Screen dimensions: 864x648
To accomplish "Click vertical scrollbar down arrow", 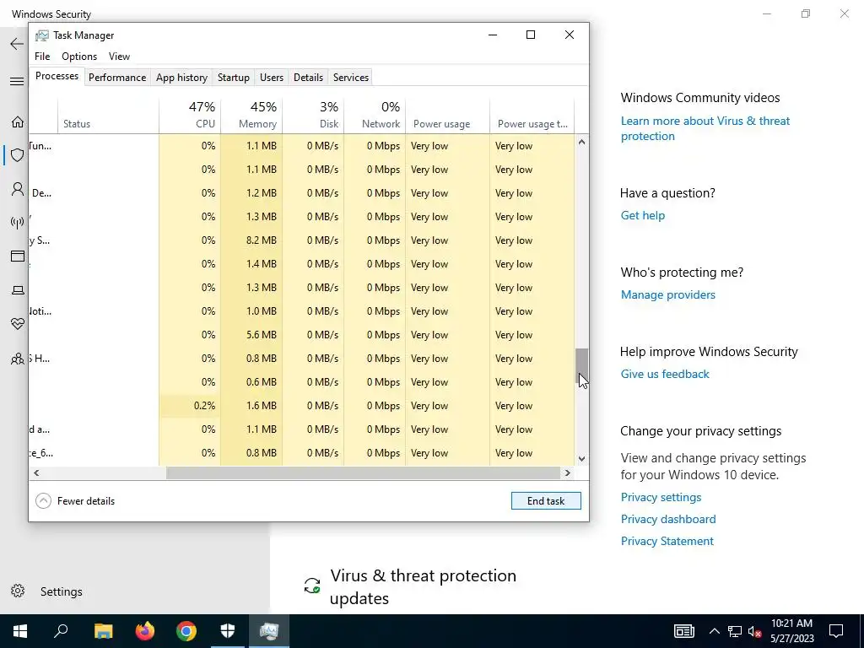I will point(582,458).
